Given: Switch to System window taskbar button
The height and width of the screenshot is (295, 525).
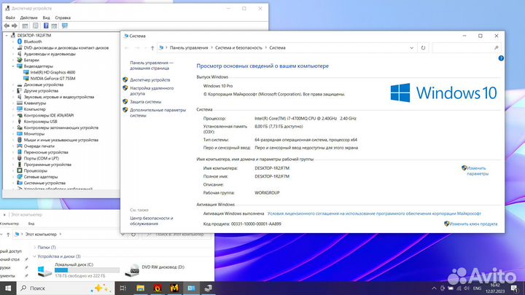Looking at the screenshot, I should [x=191, y=288].
